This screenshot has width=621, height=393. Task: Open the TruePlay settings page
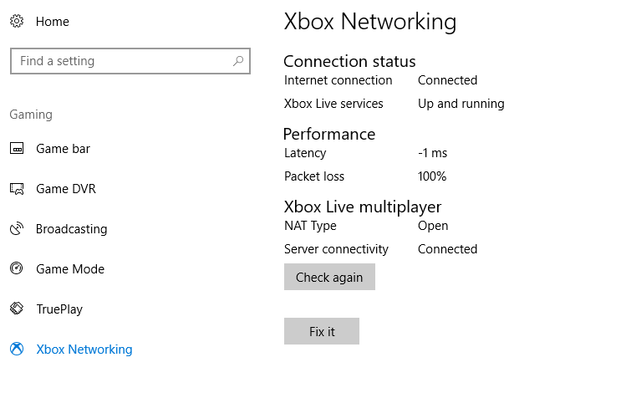(59, 309)
